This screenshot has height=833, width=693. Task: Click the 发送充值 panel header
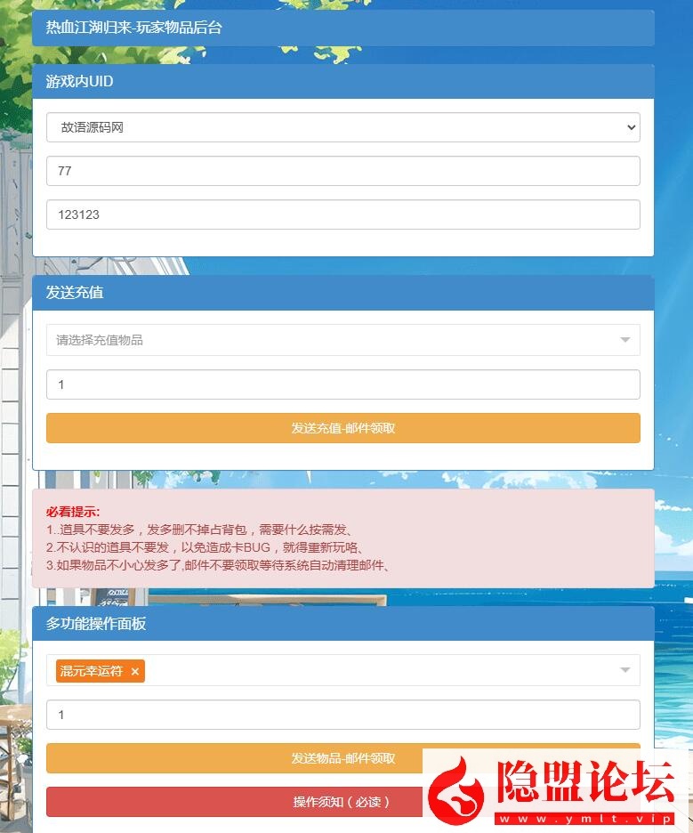tap(343, 293)
